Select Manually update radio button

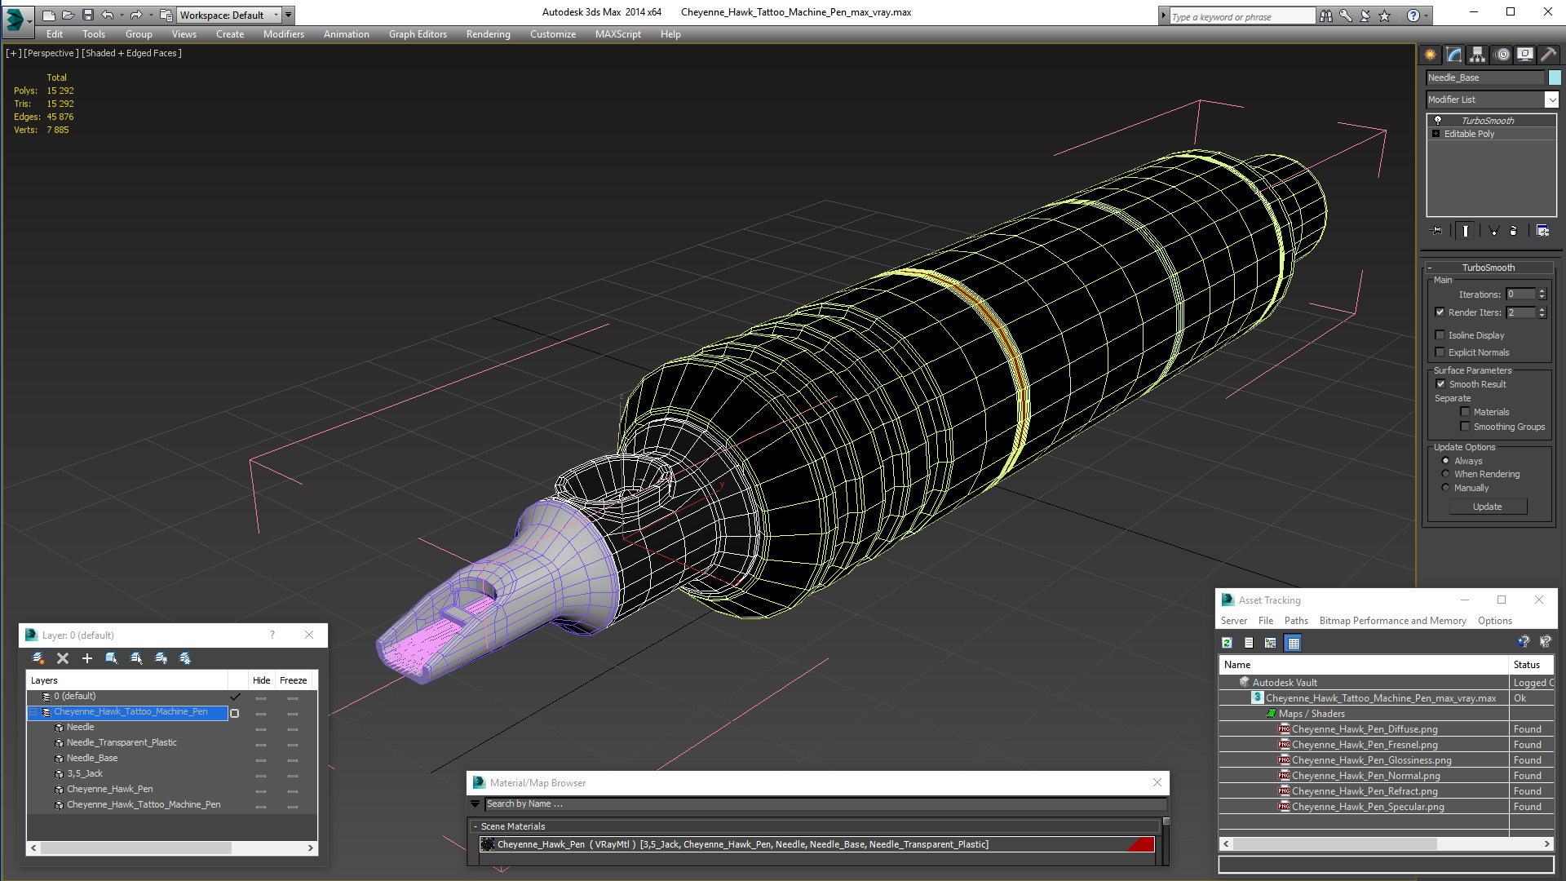(x=1445, y=487)
